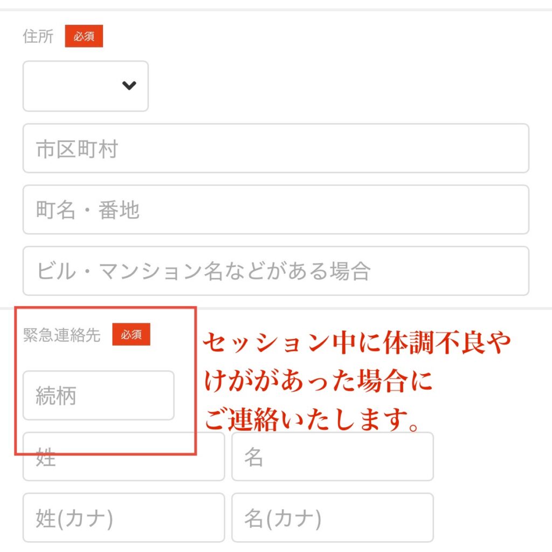This screenshot has height=552, width=552.
Task: Click the red 必須 badge beside 緊急連絡先
Action: (132, 334)
